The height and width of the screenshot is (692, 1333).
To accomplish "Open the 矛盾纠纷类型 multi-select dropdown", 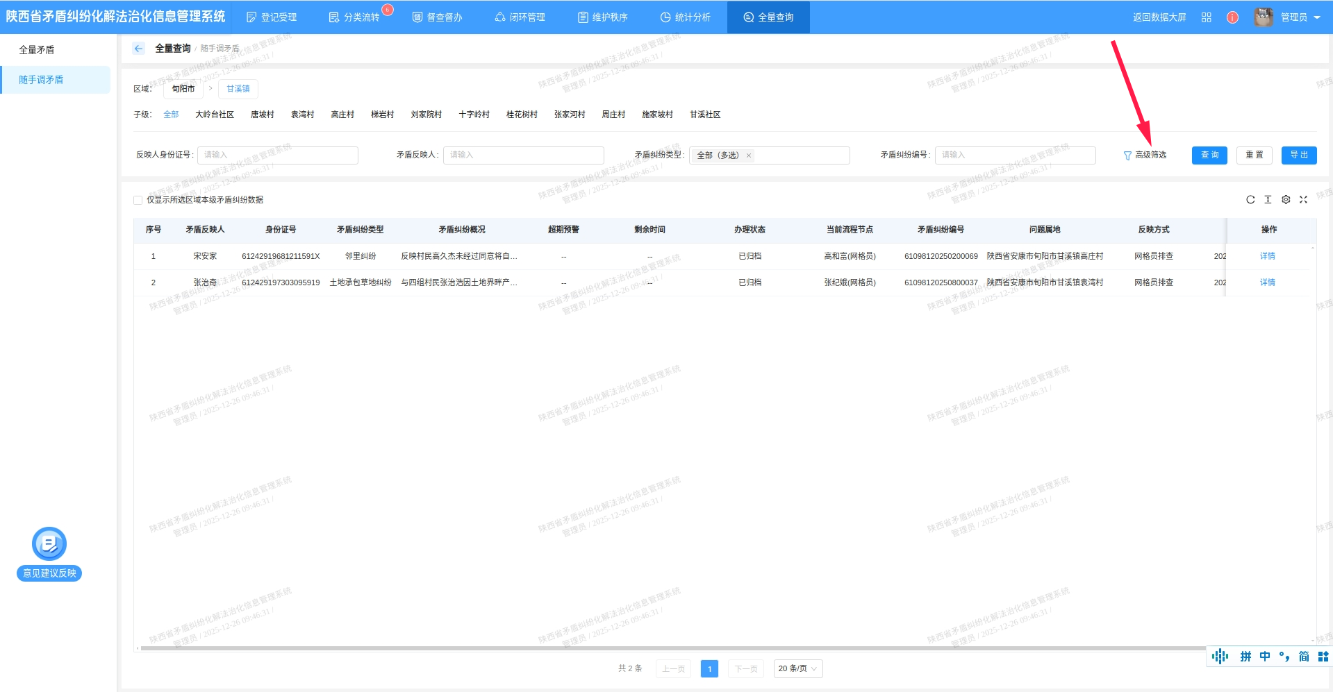I will tap(799, 155).
